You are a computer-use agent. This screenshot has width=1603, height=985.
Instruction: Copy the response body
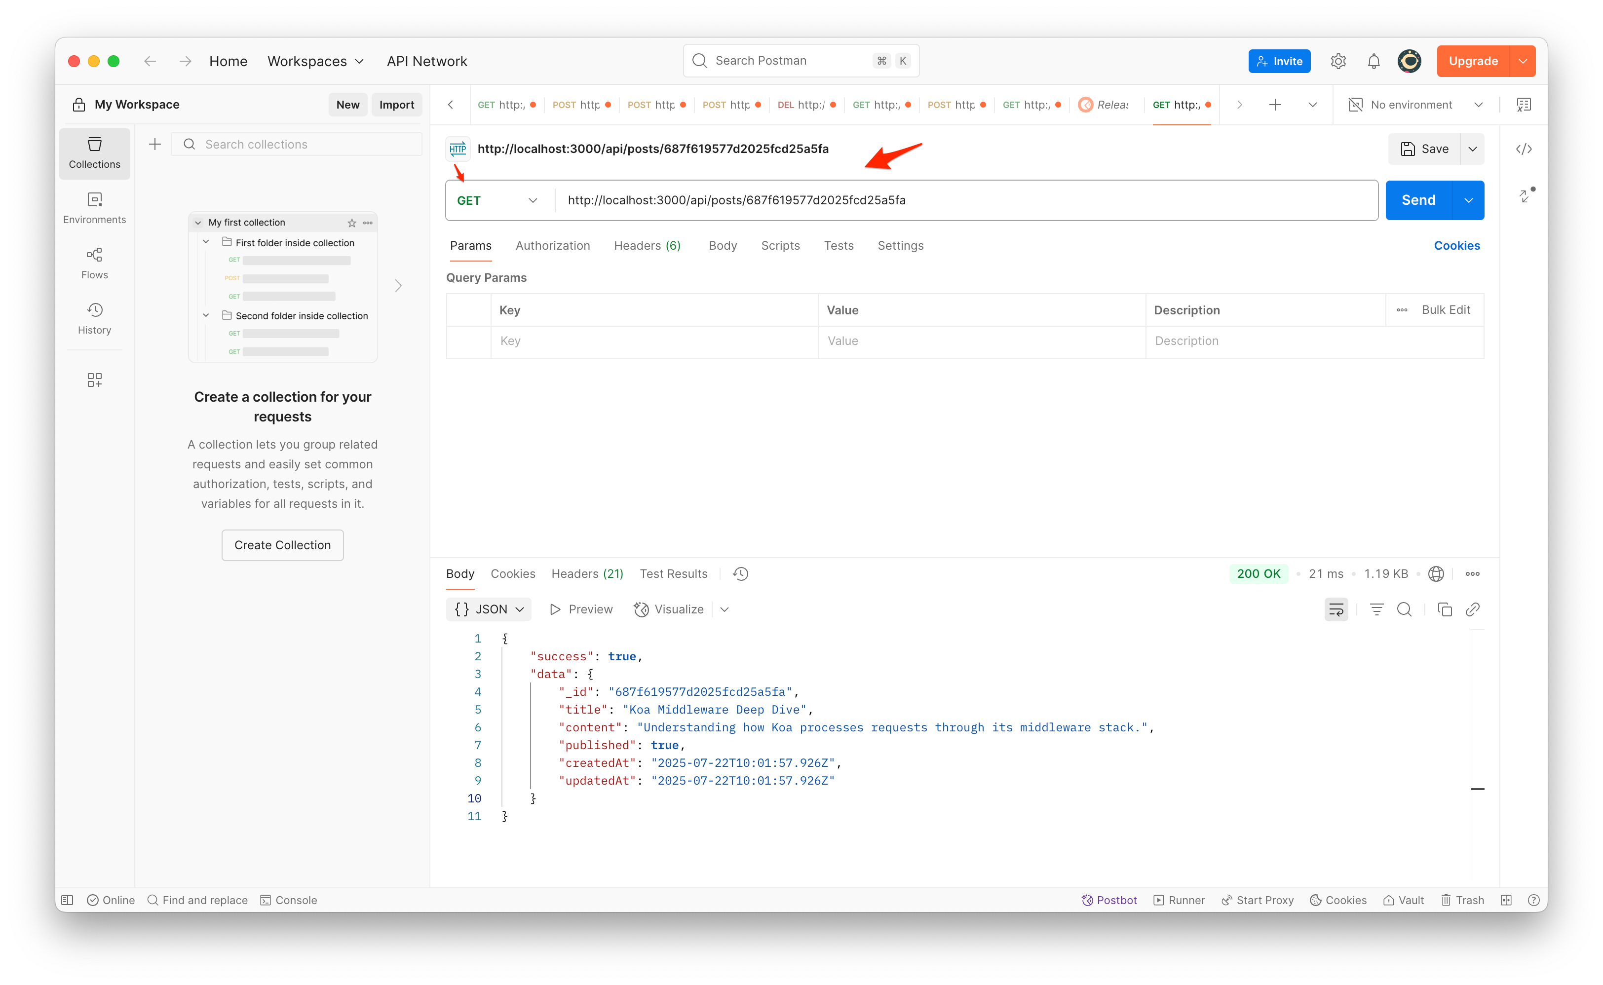[1445, 609]
